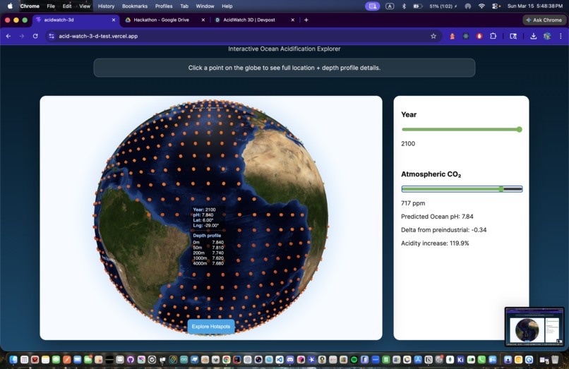Image resolution: width=569 pixels, height=369 pixels.
Task: Bookmark this page with the star icon
Action: click(433, 36)
